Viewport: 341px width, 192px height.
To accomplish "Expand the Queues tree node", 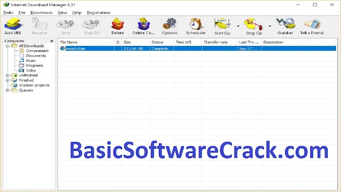I will point(7,90).
